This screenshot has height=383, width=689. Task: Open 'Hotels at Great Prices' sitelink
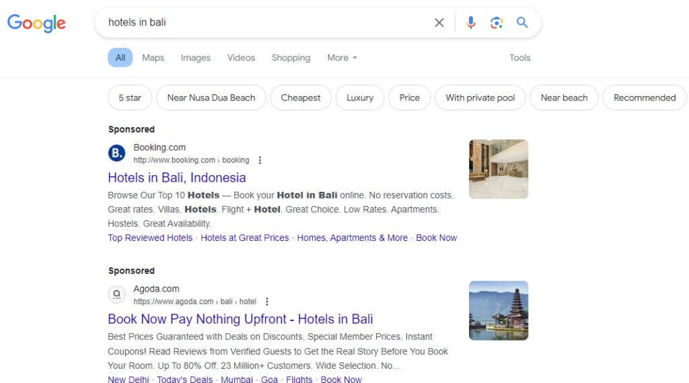(x=245, y=238)
